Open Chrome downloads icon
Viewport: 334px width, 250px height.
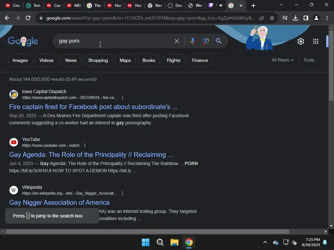point(296,18)
